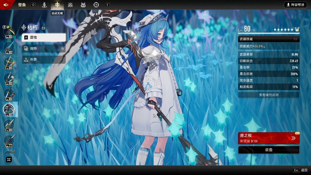Click the red game logo icon at top left
The image size is (311, 175).
click(7, 5)
